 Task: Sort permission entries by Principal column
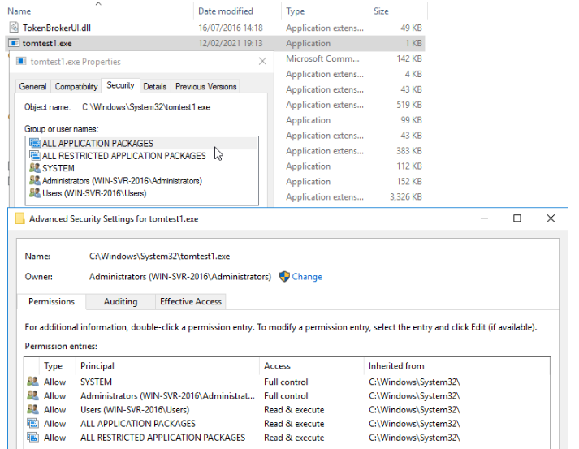click(97, 366)
